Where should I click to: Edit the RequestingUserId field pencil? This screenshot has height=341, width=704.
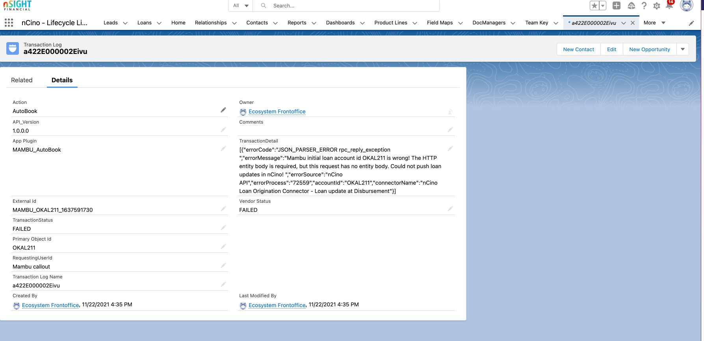[x=223, y=265]
